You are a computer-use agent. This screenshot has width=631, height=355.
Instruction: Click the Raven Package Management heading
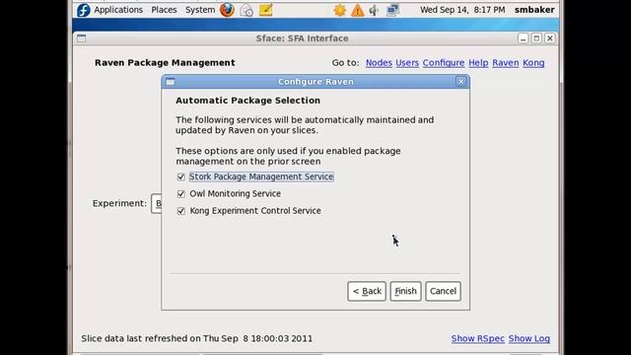(165, 63)
